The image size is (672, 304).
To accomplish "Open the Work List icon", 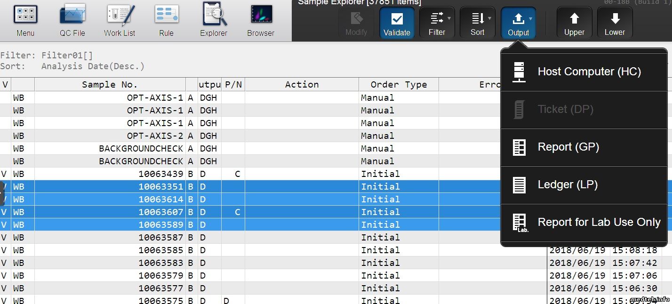I will click(120, 20).
